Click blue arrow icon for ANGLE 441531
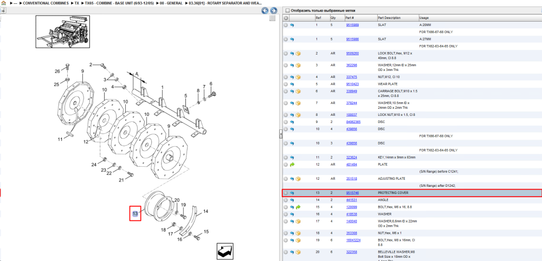The height and width of the screenshot is (261, 542). (292, 200)
